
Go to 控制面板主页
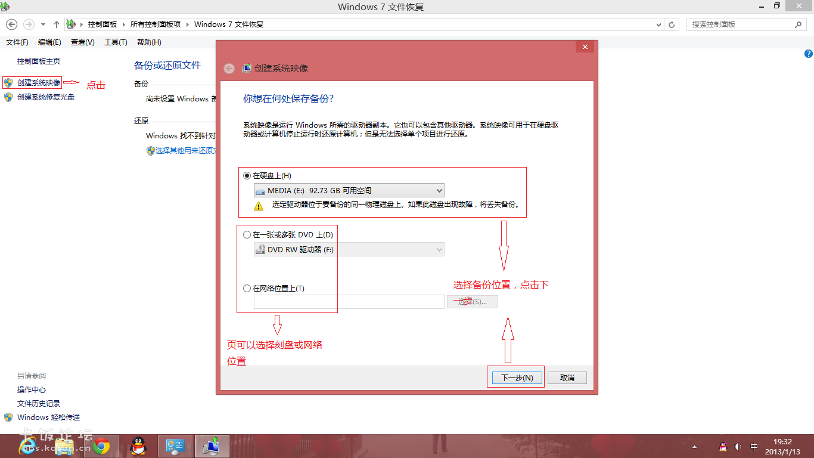coord(39,61)
